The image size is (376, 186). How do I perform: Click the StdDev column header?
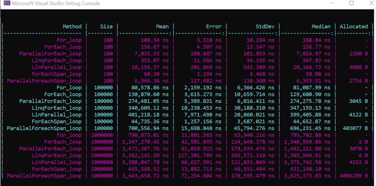click(x=265, y=26)
